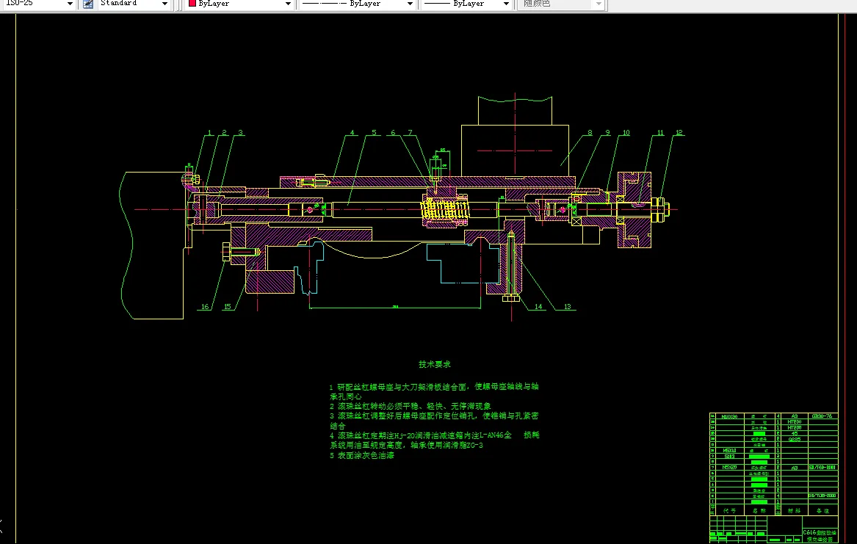Select part callout number 15 in drawing
The image size is (857, 544).
pyautogui.click(x=228, y=306)
